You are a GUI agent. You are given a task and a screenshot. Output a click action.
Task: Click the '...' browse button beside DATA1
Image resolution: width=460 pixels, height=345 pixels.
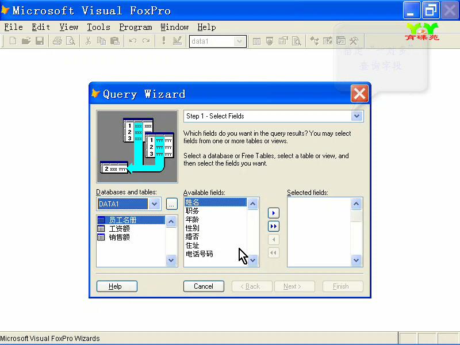pyautogui.click(x=172, y=204)
